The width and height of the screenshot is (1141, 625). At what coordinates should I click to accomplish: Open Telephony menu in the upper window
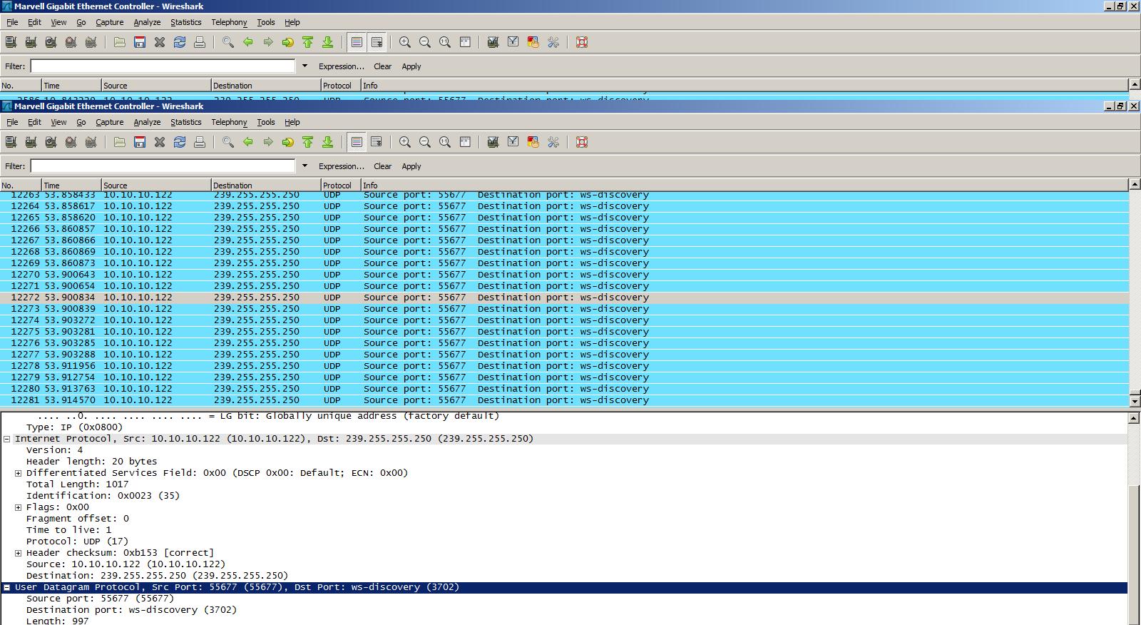click(229, 22)
